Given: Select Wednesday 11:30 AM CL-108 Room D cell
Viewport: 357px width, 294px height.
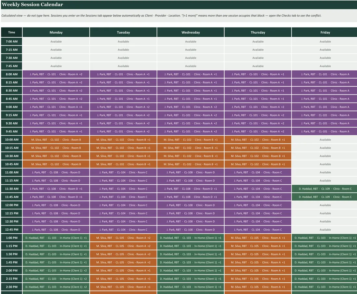Looking at the screenshot, I should pos(191,189).
